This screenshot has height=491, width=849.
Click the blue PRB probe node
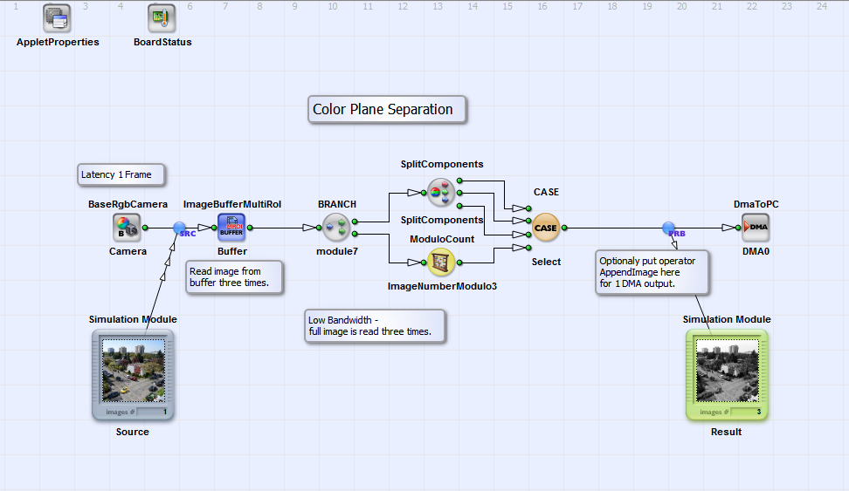click(x=669, y=228)
